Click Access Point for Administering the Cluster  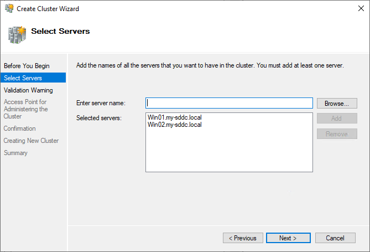point(25,109)
